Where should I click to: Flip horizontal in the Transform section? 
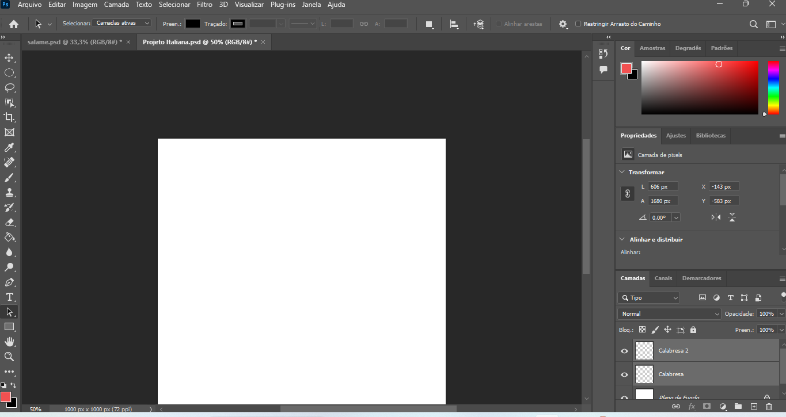click(716, 217)
